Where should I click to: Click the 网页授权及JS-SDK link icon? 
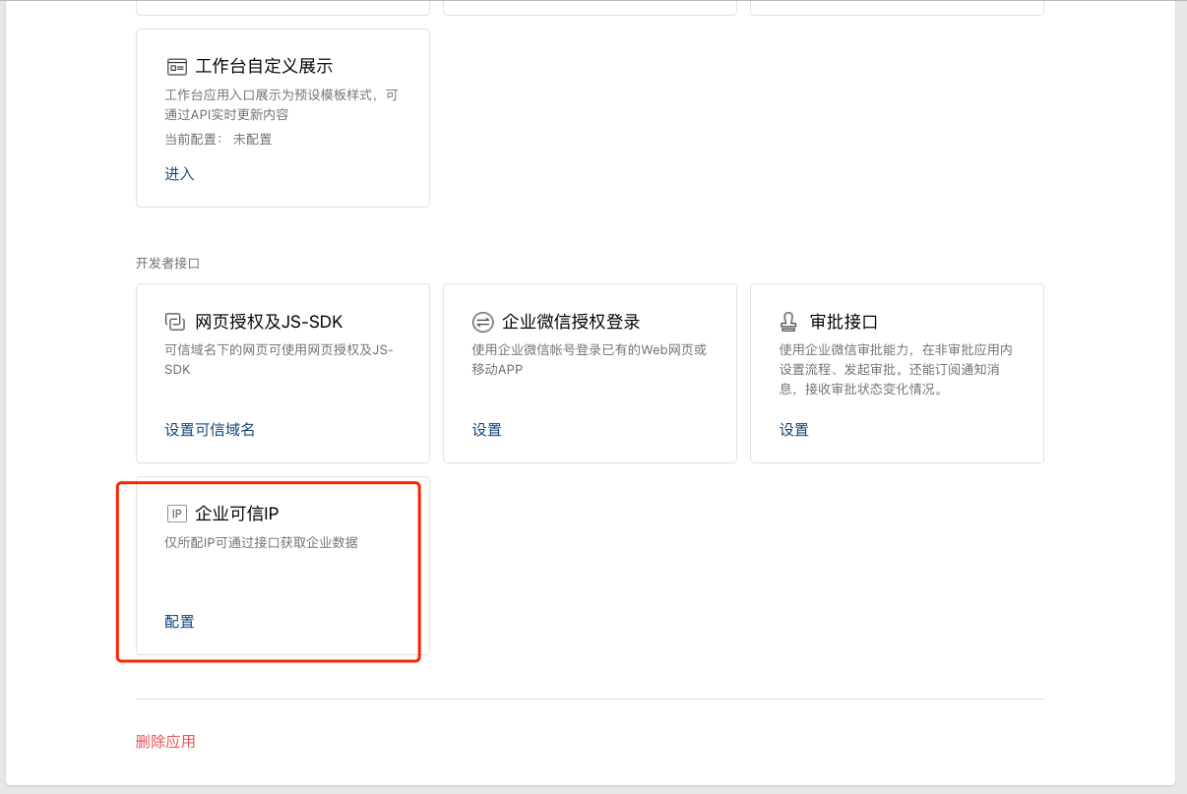175,322
